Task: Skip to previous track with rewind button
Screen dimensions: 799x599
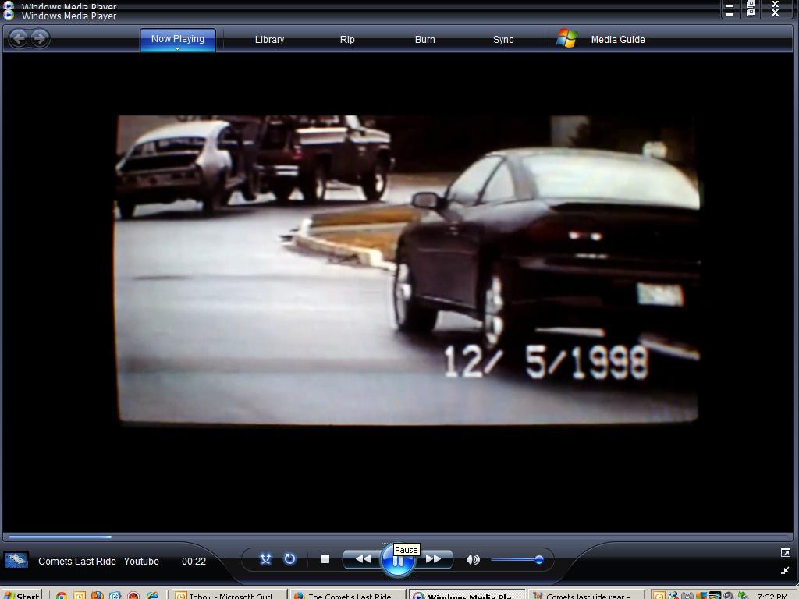Action: click(x=363, y=559)
